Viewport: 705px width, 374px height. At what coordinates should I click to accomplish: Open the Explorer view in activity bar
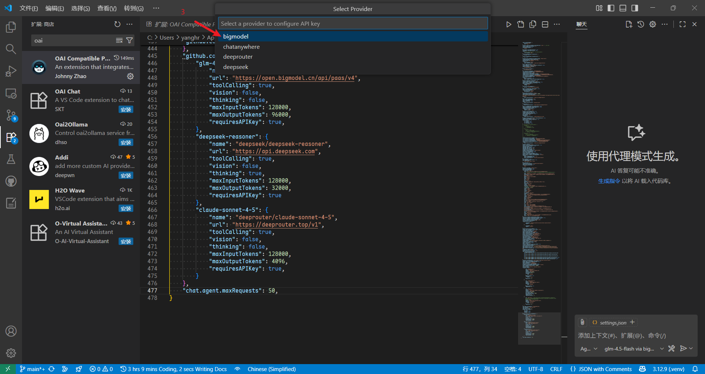tap(11, 27)
